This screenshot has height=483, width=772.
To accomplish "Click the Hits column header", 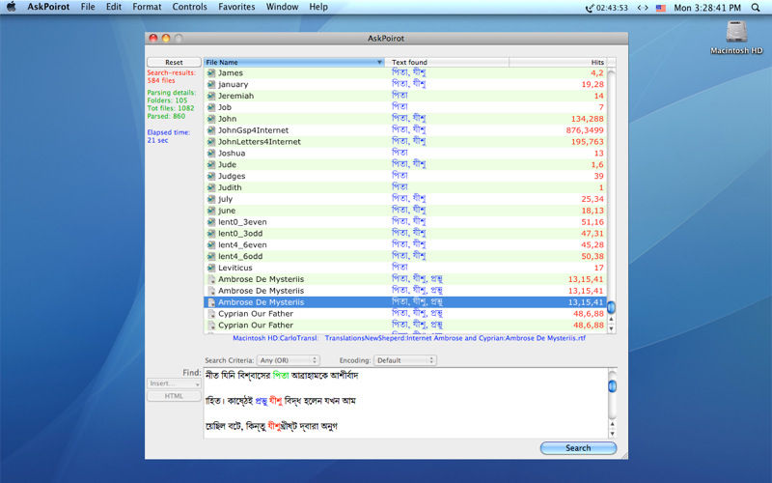I will 559,62.
